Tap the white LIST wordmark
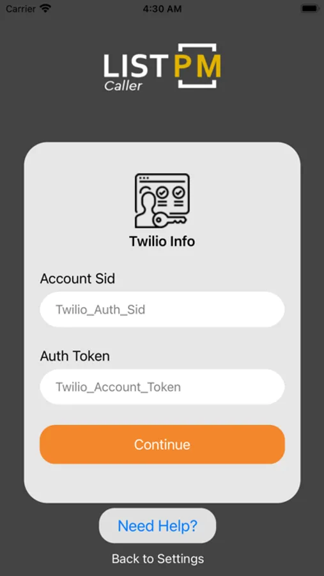The width and height of the screenshot is (324, 576). (135, 66)
